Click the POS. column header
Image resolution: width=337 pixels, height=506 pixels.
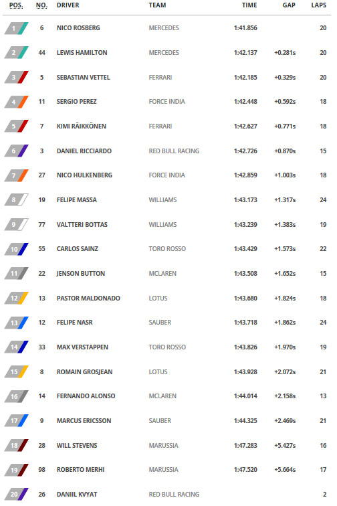[16, 5]
